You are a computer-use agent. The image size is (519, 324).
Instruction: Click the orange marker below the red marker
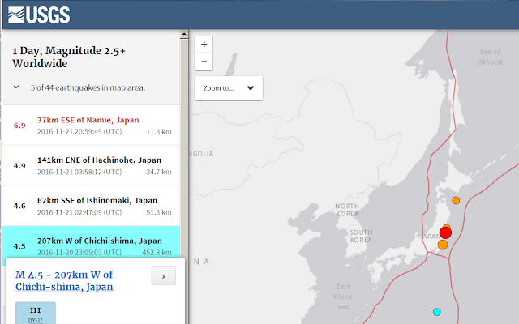tap(443, 245)
